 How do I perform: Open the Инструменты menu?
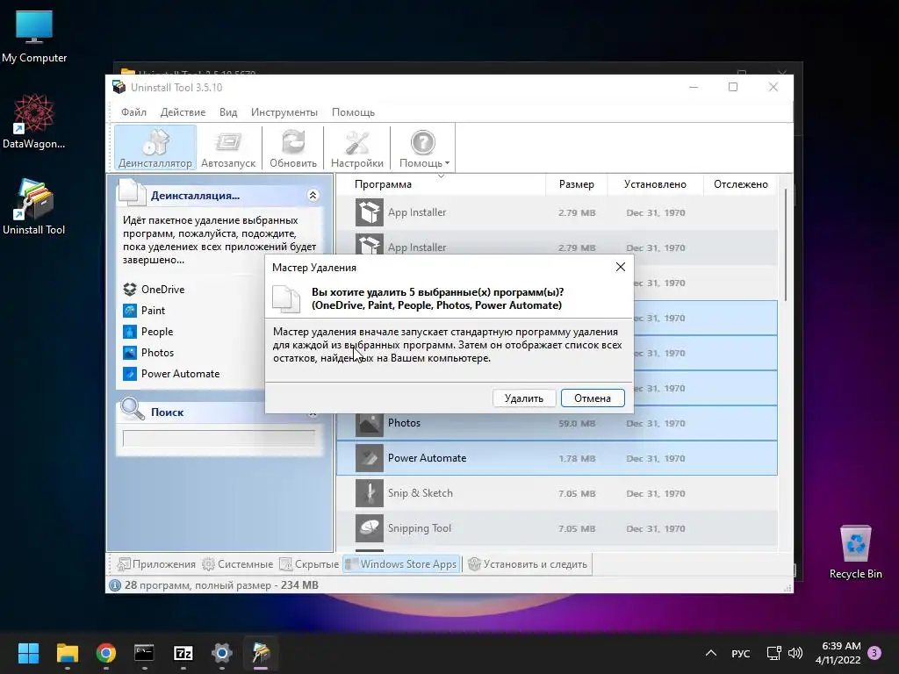(x=284, y=112)
